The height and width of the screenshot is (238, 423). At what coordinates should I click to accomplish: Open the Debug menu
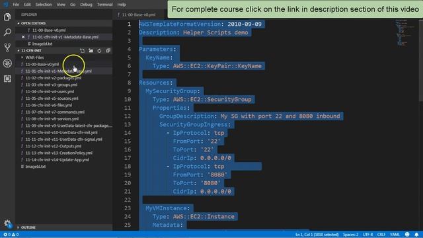pos(86,5)
